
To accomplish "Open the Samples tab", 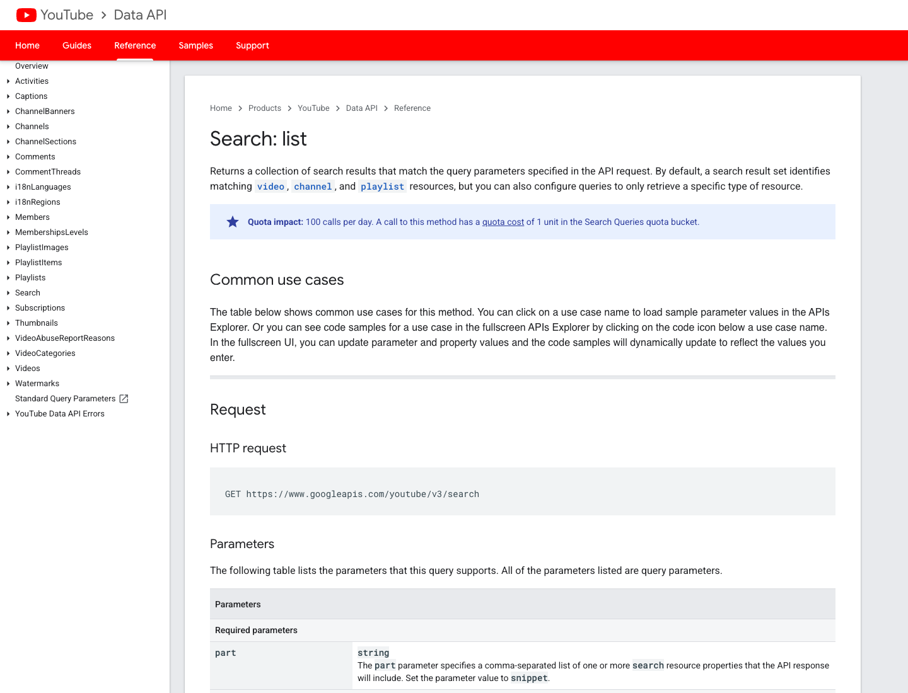I will [x=195, y=45].
